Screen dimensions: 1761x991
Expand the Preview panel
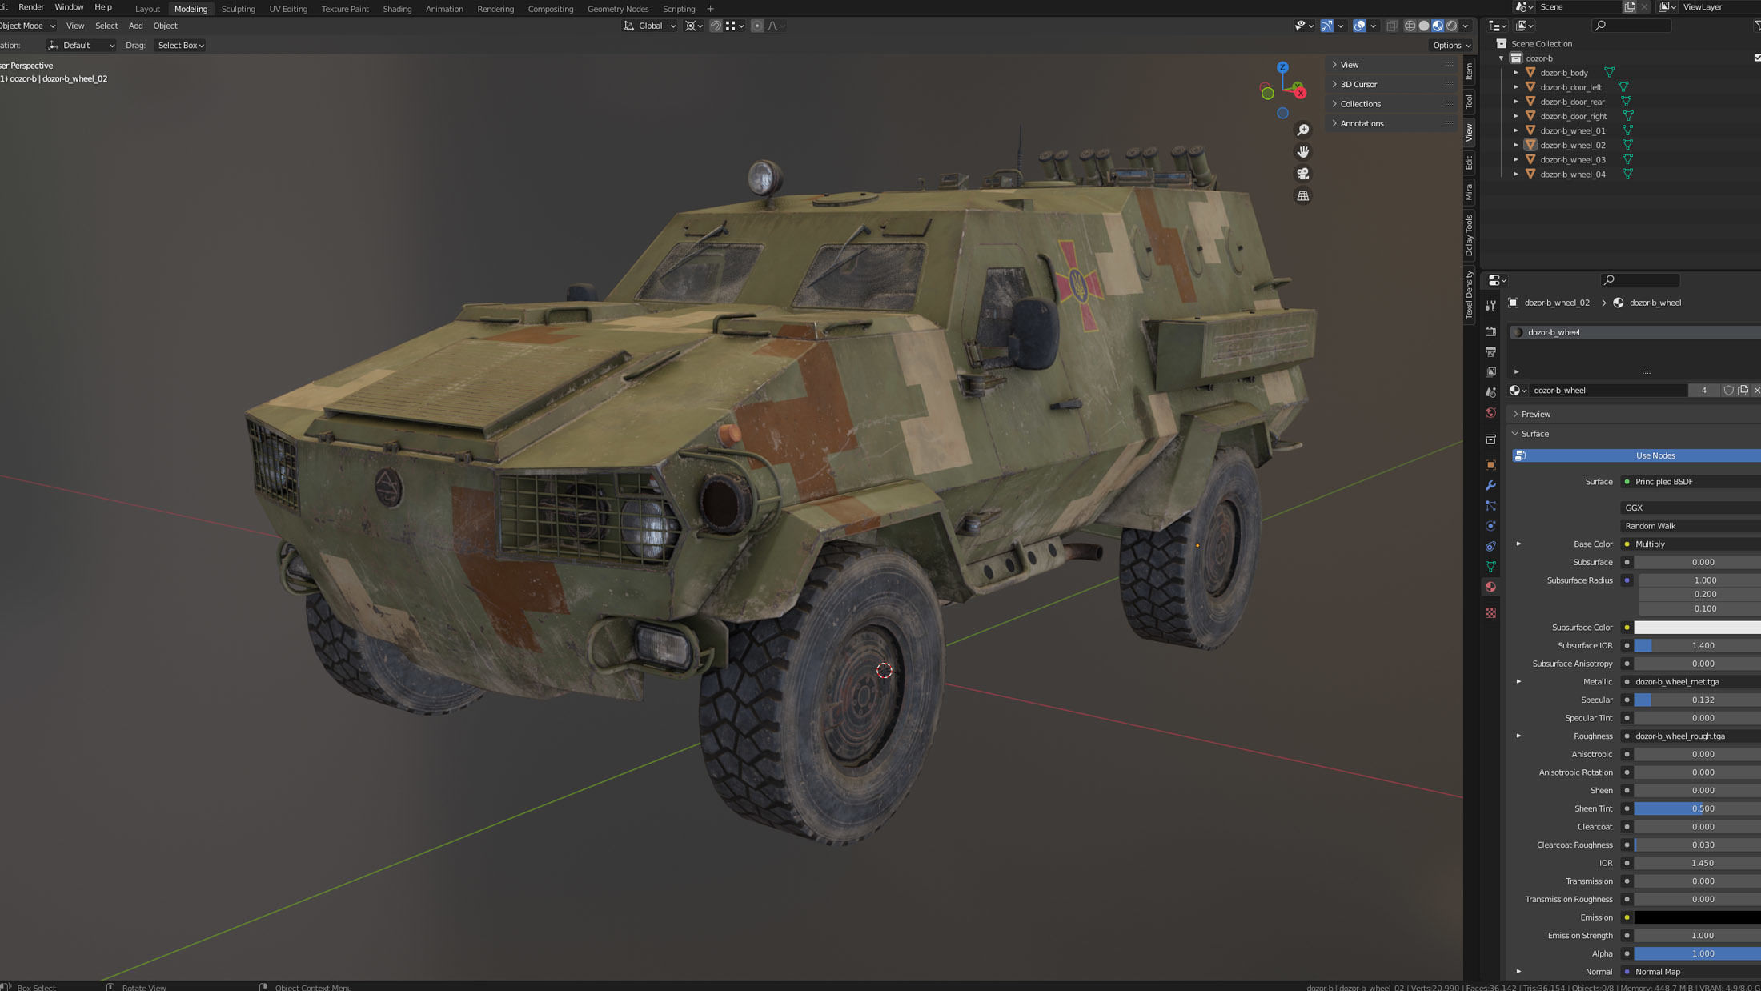coord(1633,414)
